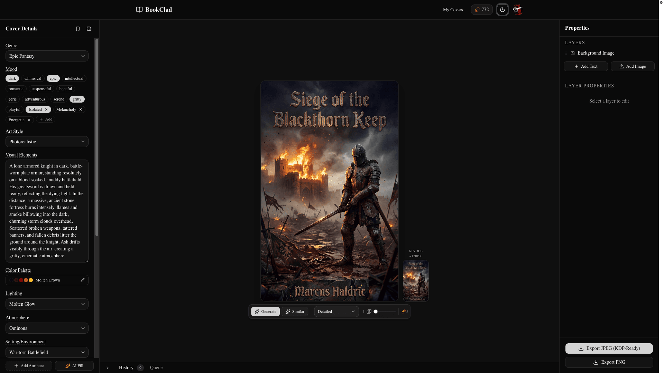
Task: Click the bookmark icon in Cover Details header
Action: [77, 29]
